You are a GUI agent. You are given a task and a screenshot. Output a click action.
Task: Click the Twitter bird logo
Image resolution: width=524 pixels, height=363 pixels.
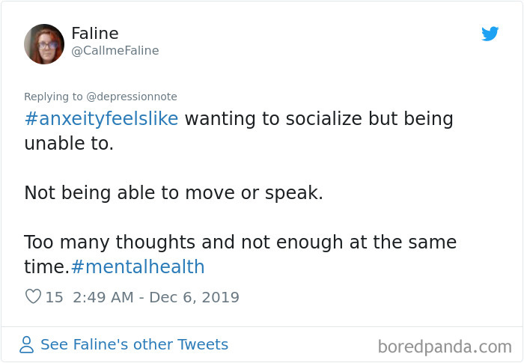coord(490,34)
